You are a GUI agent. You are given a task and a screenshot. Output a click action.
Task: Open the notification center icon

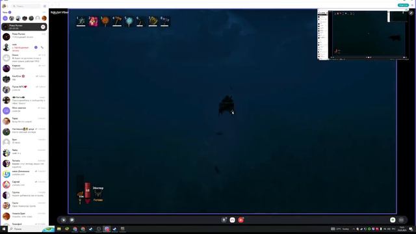point(411,229)
